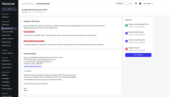
Task: Select the green Employee Canceled Sending icon
Action: tap(126, 25)
